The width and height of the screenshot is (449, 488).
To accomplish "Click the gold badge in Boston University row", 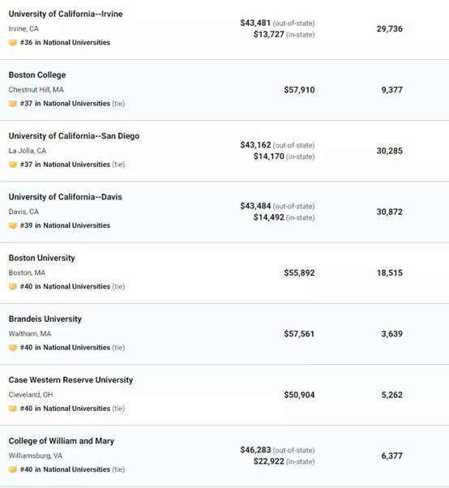I will 13,287.
